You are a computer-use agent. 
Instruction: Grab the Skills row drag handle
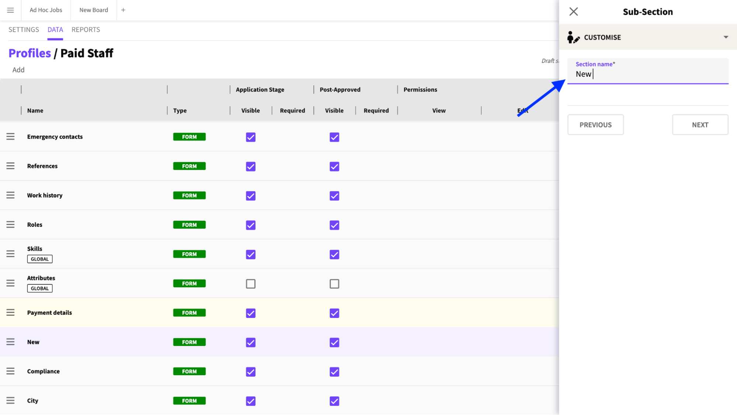pos(10,254)
